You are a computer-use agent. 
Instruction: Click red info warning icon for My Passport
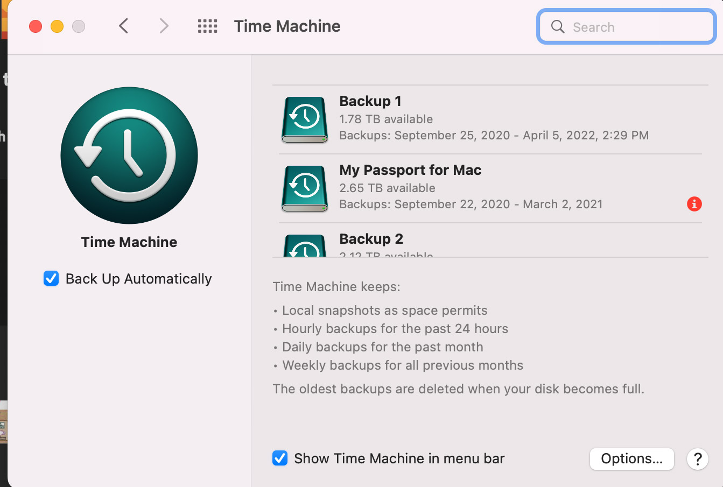(694, 204)
